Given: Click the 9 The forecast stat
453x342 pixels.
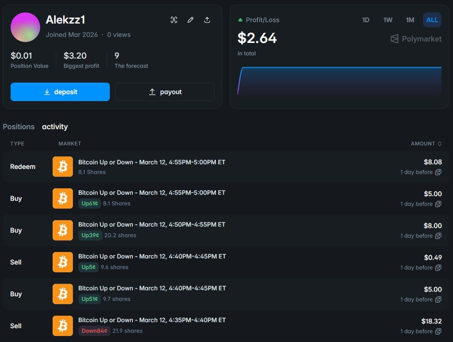Looking at the screenshot, I should pos(131,60).
